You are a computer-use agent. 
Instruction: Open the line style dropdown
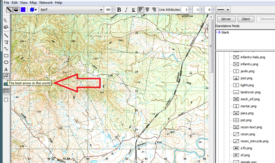[223, 10]
